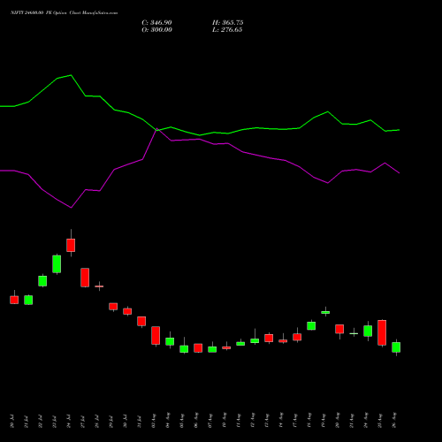Select the red 20 Aug candle

coord(339,329)
